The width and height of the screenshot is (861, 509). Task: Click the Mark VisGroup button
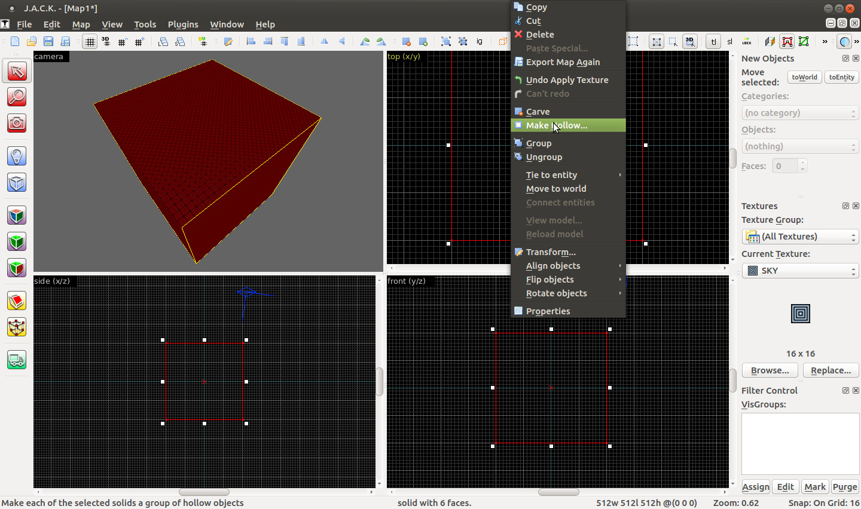815,487
